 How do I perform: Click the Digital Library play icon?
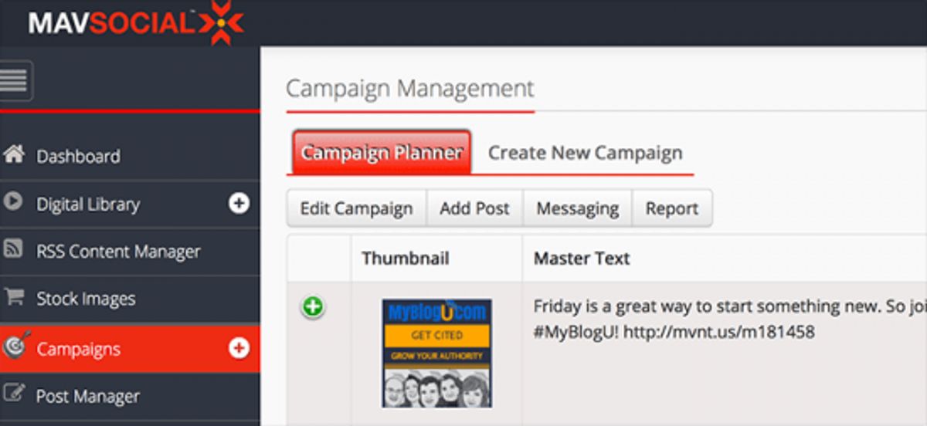pos(13,202)
